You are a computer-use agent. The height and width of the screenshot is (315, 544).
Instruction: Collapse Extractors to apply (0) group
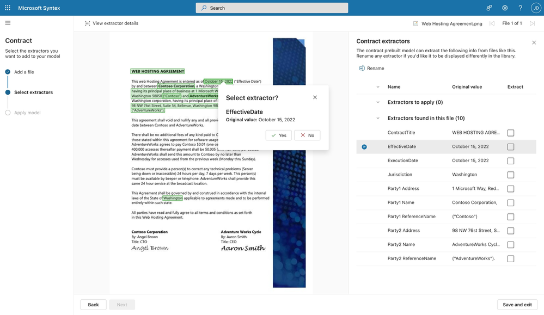(x=378, y=102)
